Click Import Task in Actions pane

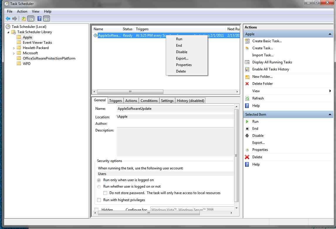pyautogui.click(x=263, y=55)
